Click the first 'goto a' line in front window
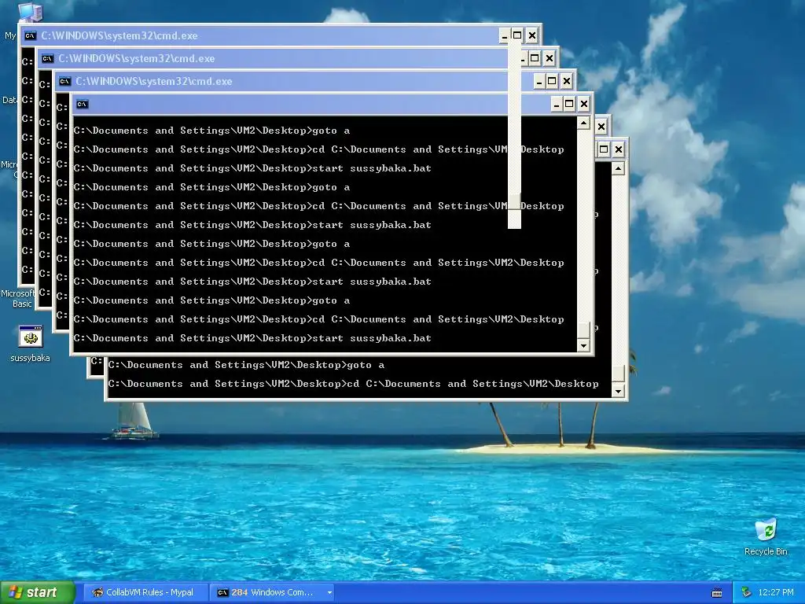Screen dimensions: 805x604 coord(211,131)
